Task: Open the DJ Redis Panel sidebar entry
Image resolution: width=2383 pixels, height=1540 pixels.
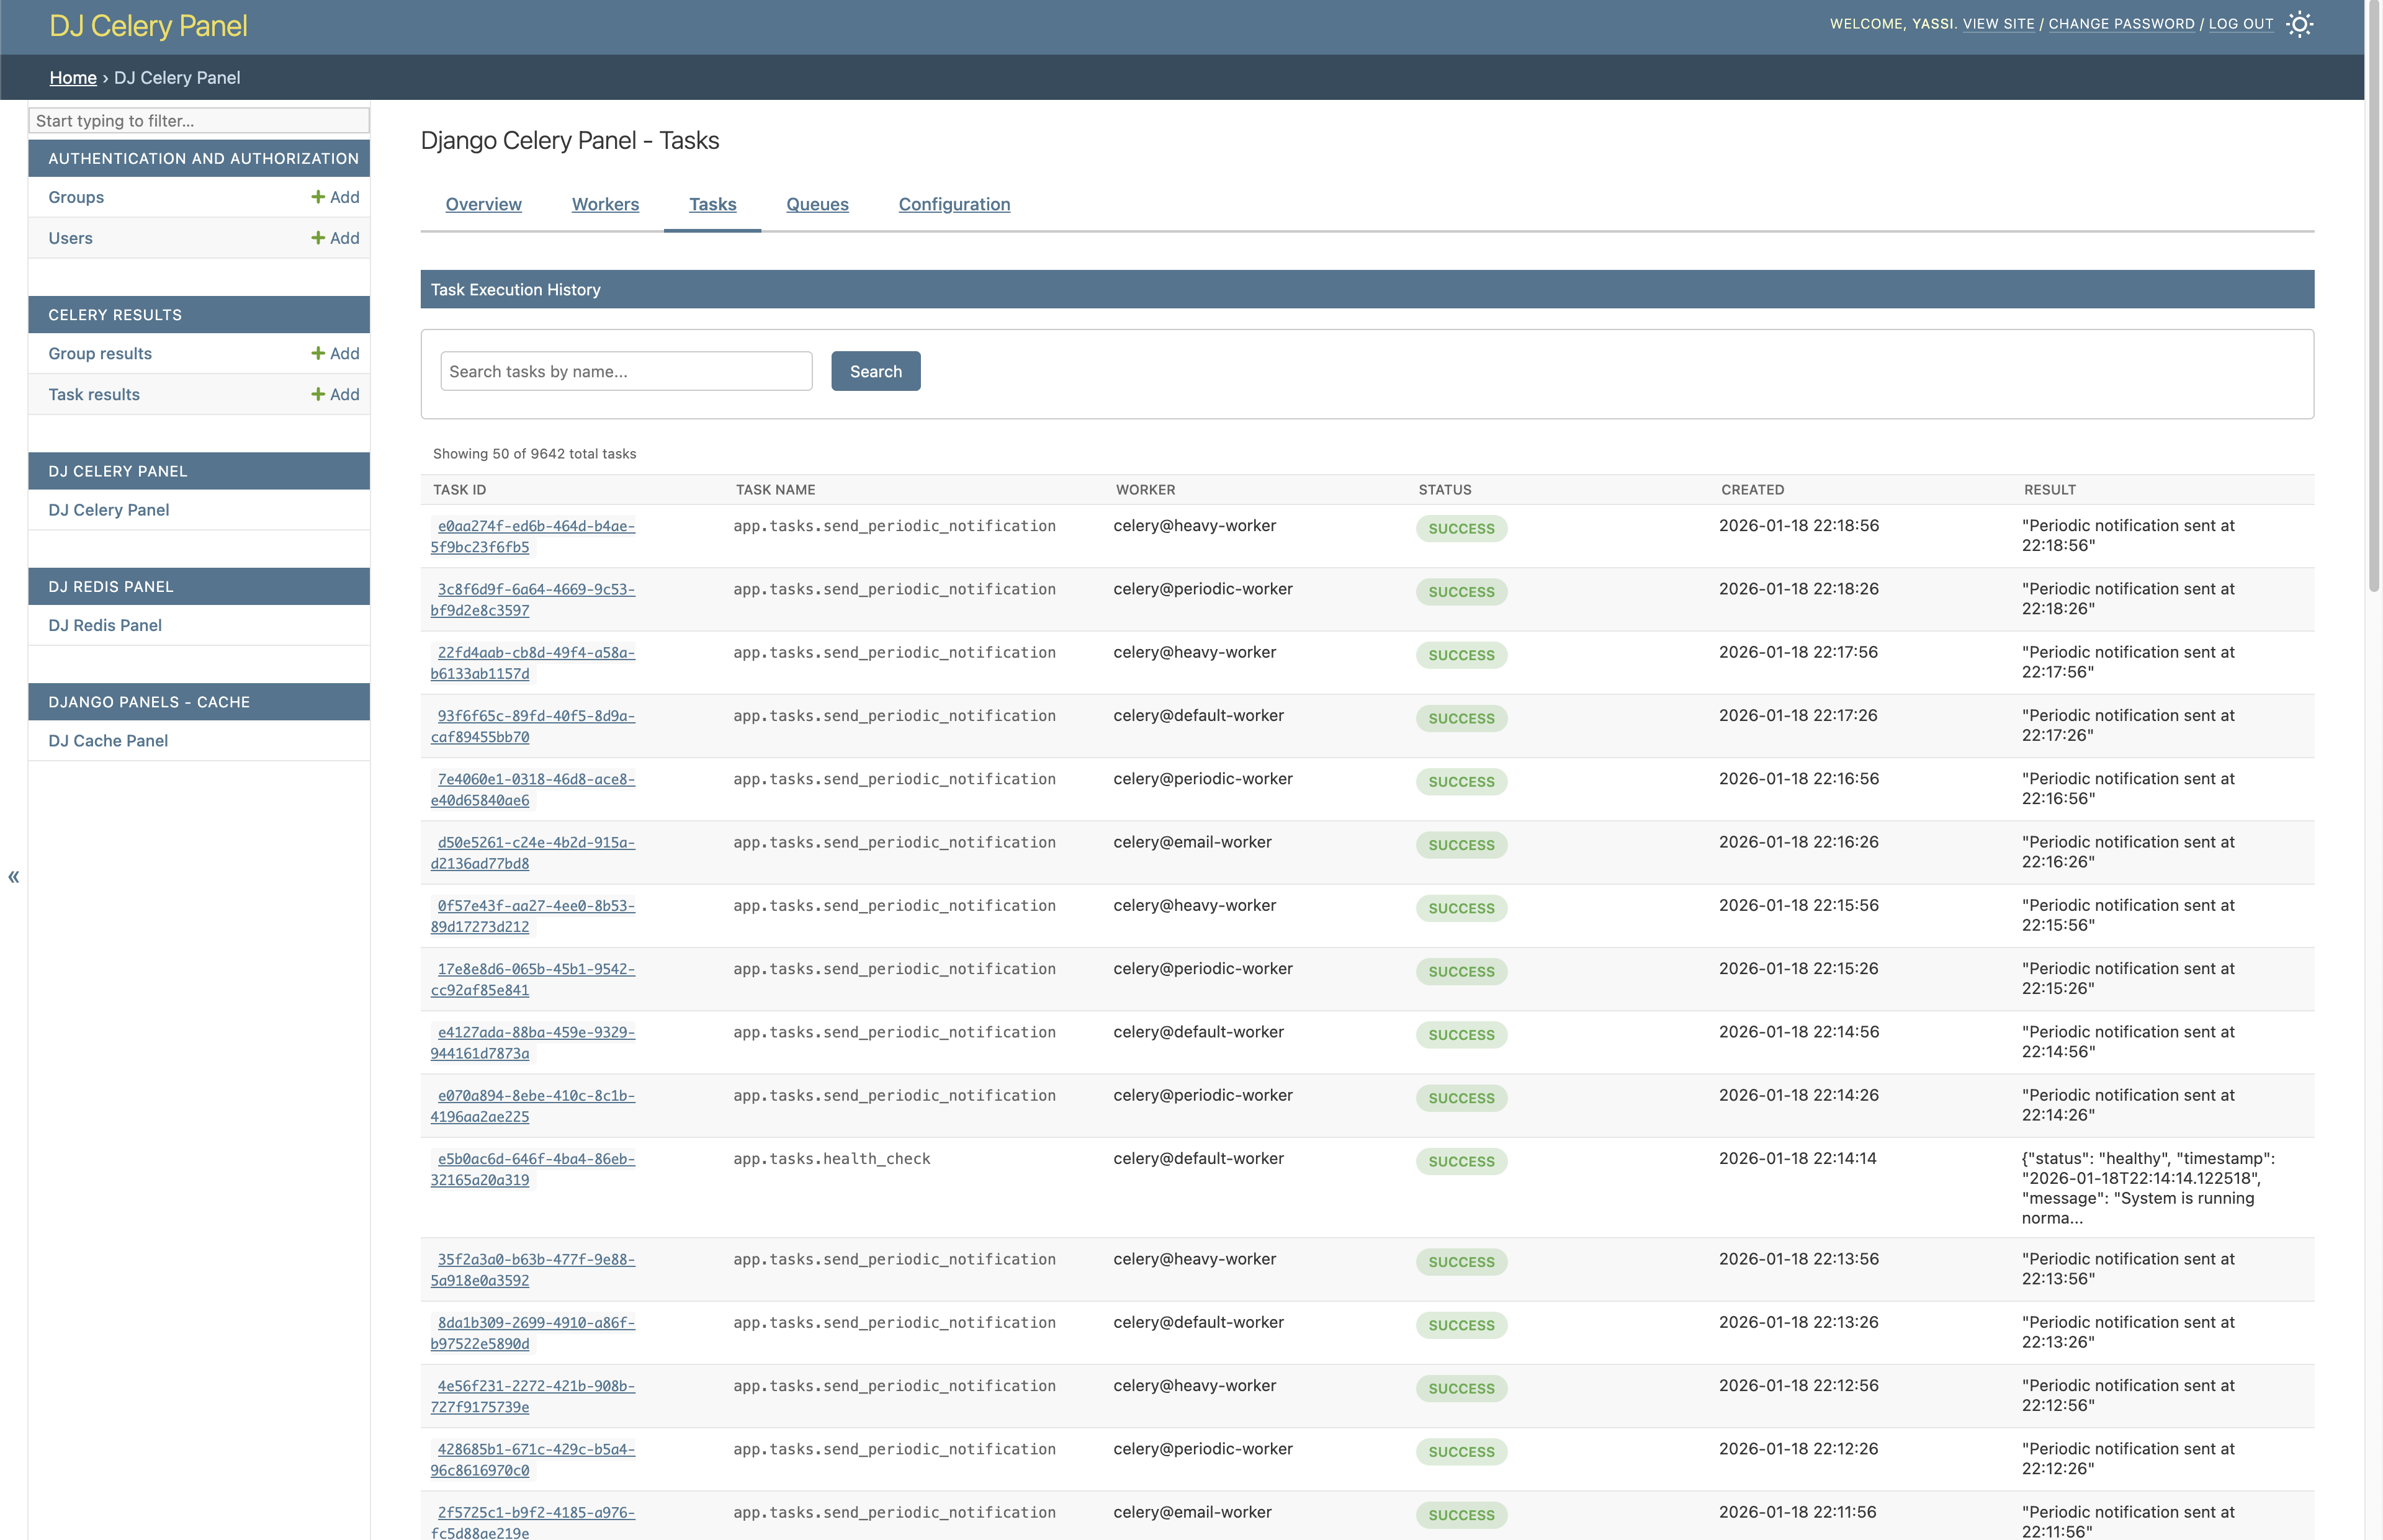Action: click(105, 625)
